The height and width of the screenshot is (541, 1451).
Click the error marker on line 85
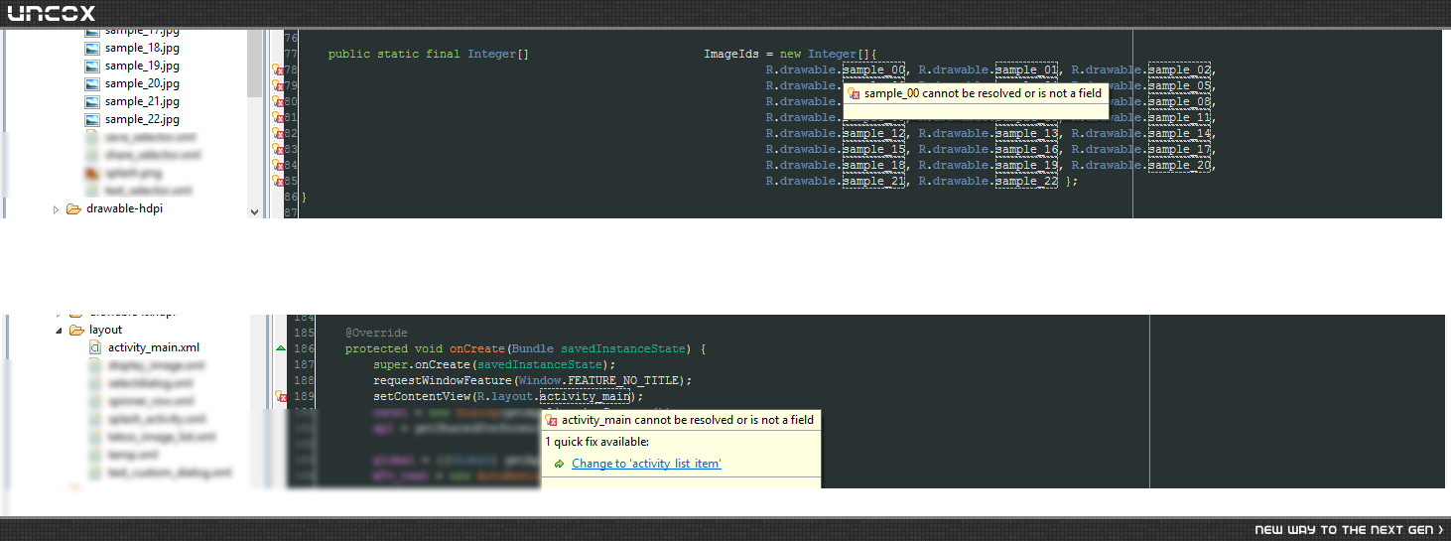click(279, 182)
